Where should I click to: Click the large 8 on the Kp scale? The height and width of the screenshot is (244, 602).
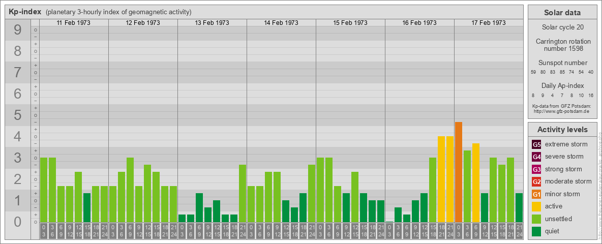point(18,51)
